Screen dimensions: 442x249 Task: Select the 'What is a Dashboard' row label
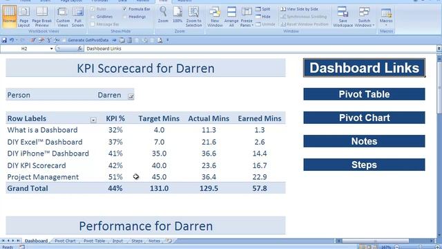click(x=42, y=130)
